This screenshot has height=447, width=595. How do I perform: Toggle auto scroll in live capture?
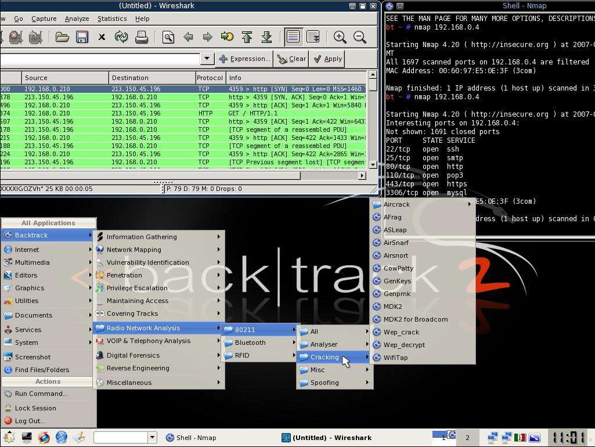click(313, 37)
